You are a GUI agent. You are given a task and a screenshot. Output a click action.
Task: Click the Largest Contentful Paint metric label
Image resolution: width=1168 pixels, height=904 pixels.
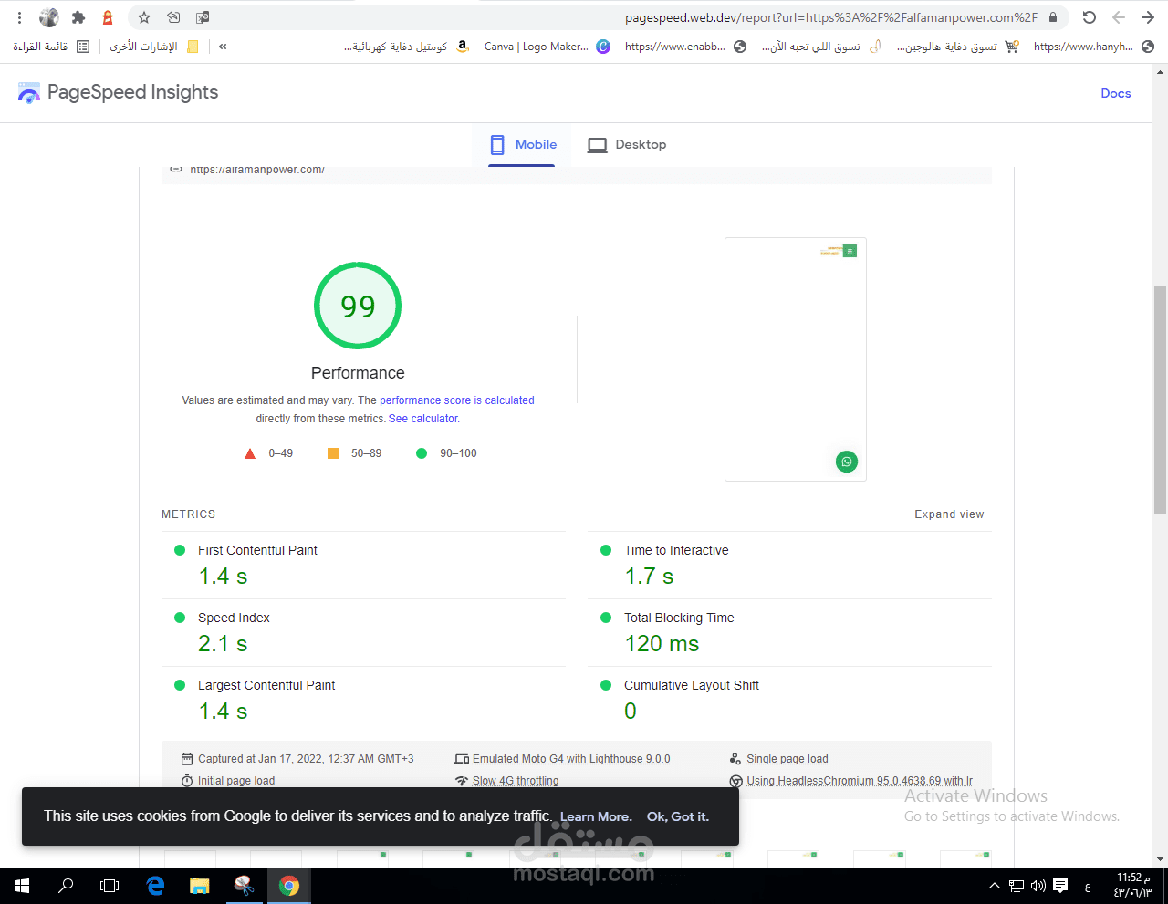pyautogui.click(x=266, y=685)
